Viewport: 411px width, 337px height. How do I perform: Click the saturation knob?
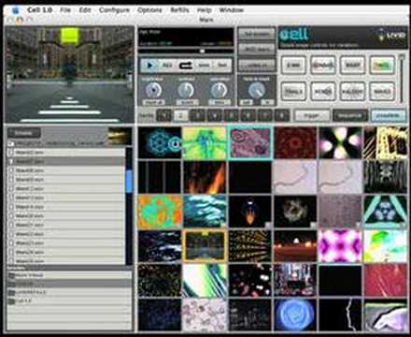coord(220,91)
